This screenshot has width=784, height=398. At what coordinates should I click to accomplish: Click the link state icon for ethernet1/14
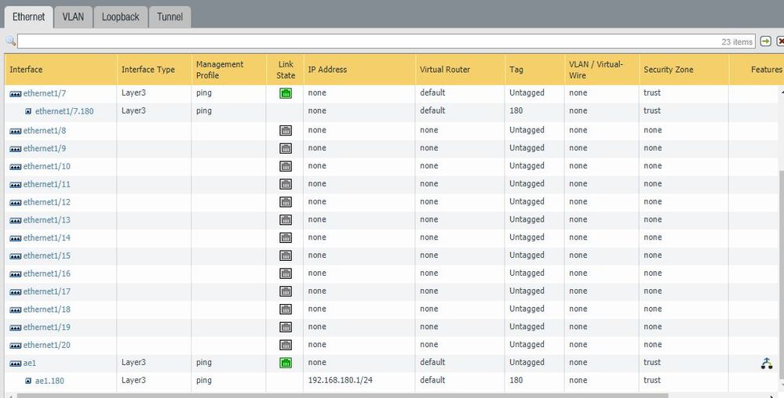[x=286, y=238]
